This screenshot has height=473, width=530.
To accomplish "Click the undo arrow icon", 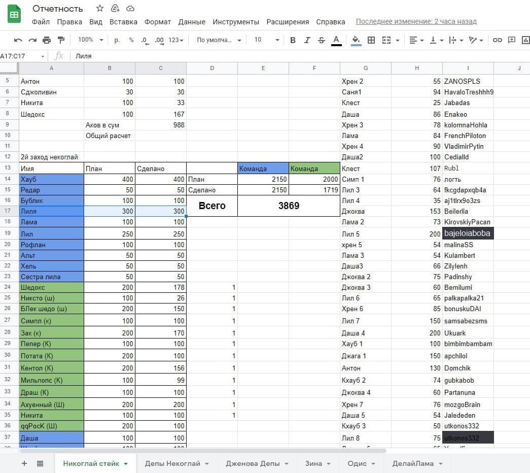I will click(x=18, y=40).
